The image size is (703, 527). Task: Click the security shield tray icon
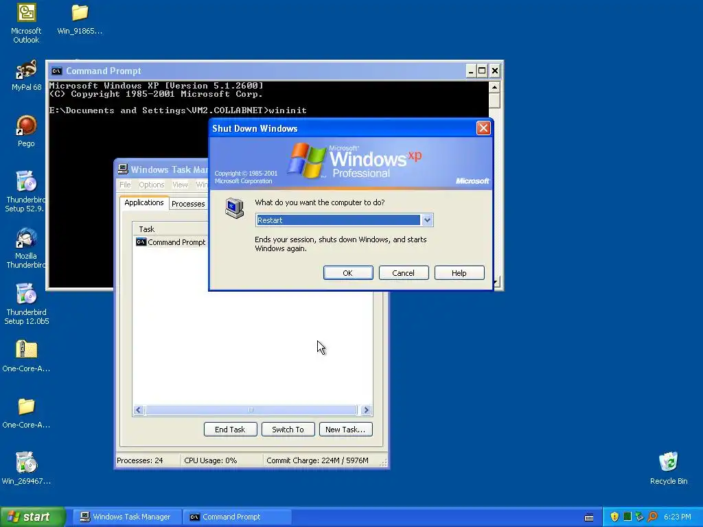[x=614, y=517]
